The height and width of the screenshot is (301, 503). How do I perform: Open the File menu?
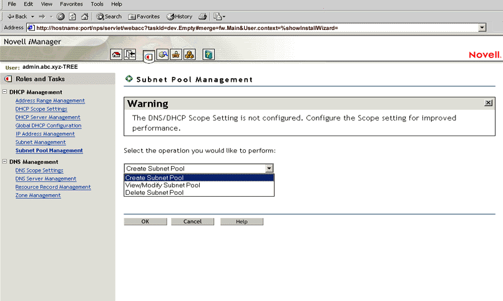(x=12, y=4)
